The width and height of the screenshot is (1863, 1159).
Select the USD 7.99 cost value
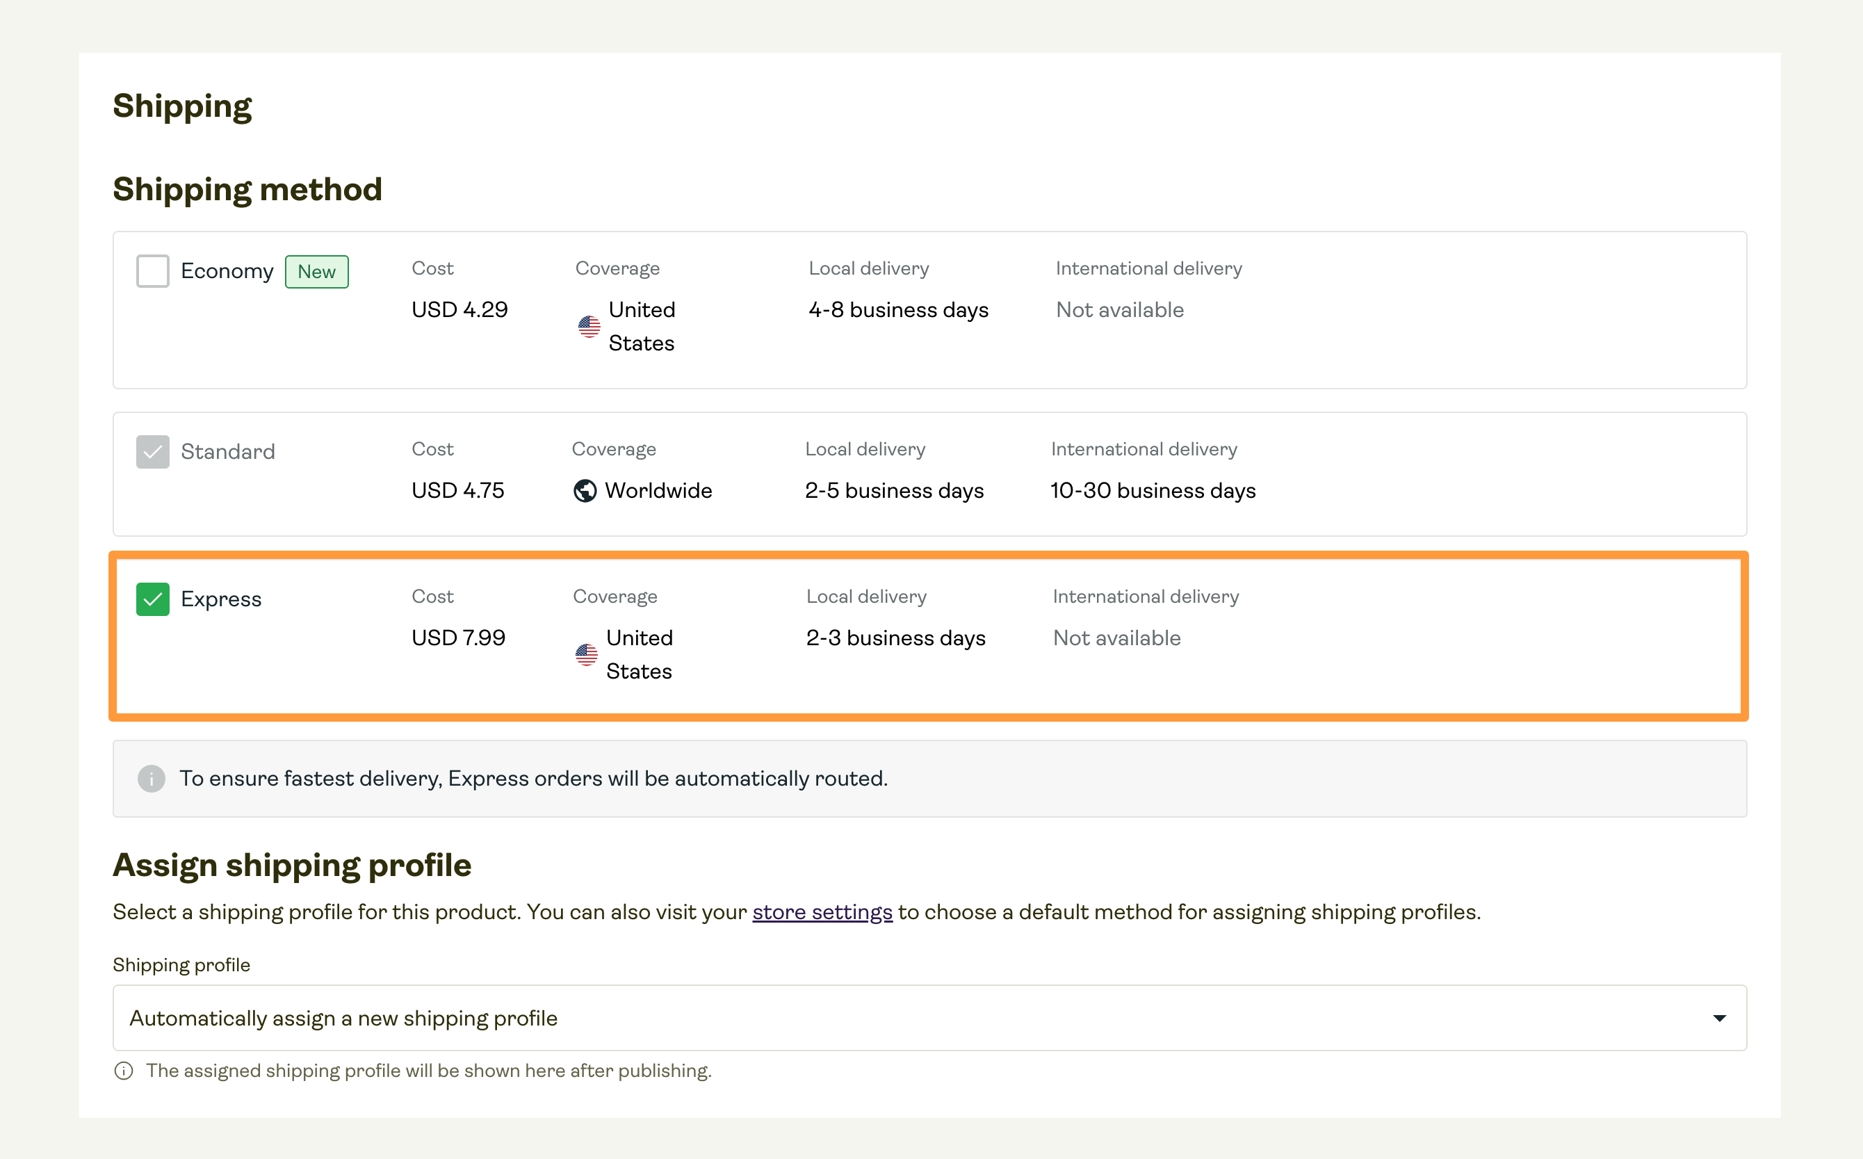coord(458,638)
